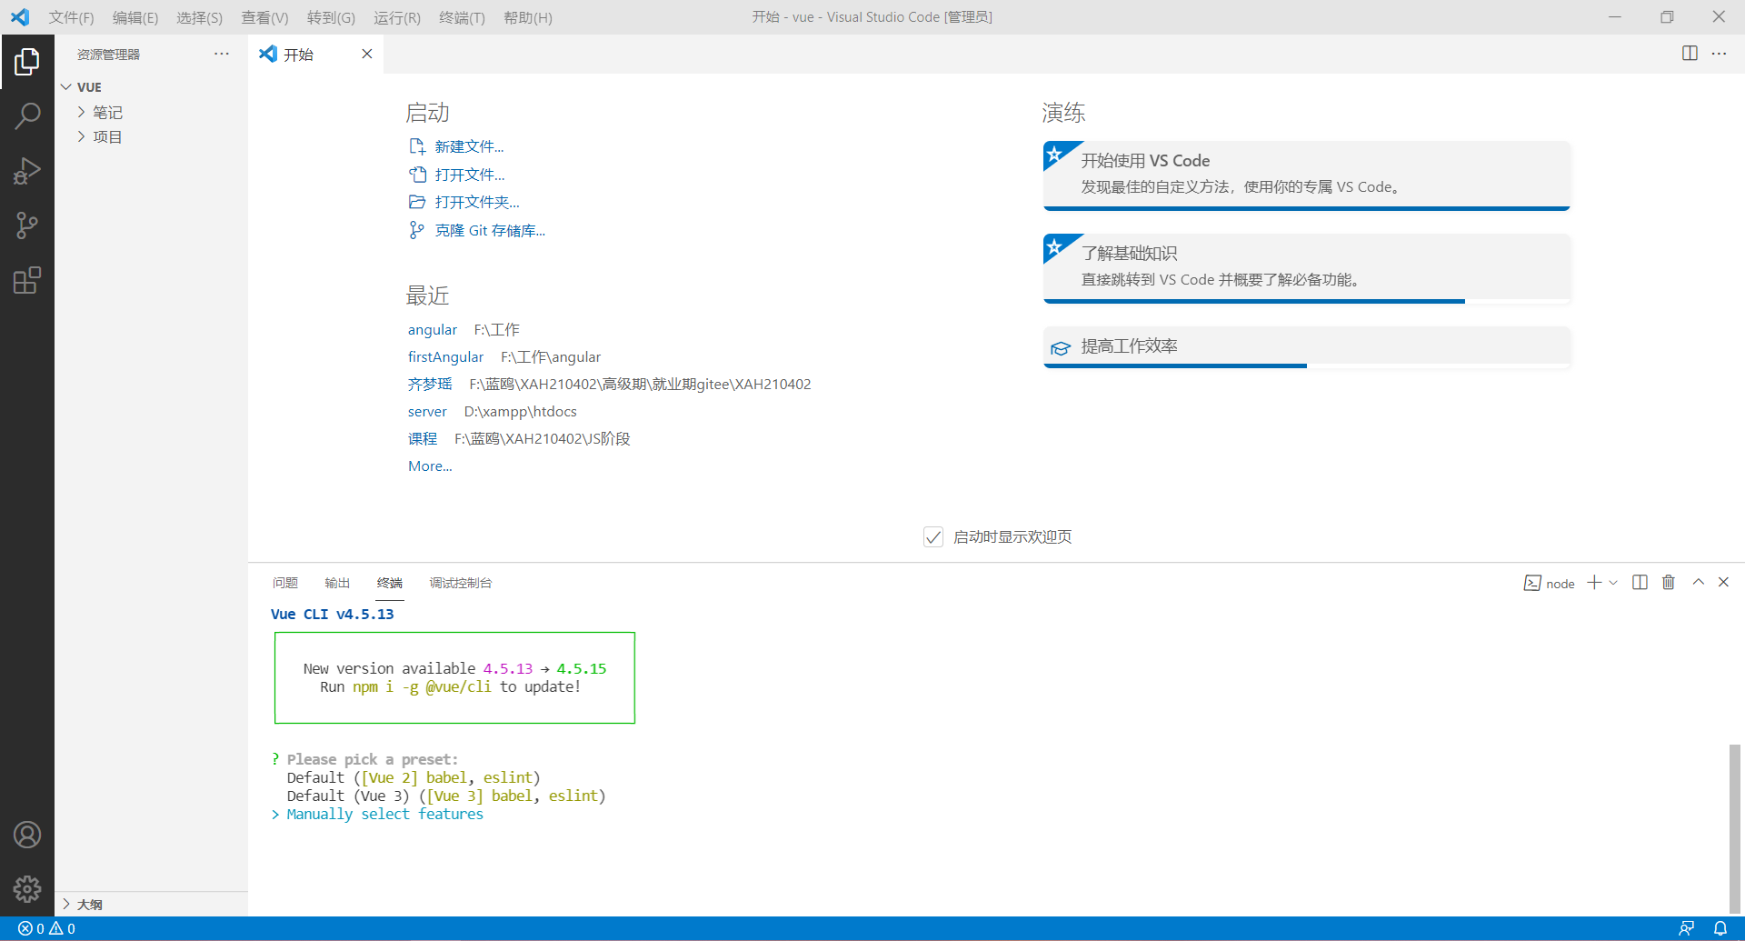Select Default Vue 2 preset line
Viewport: 1745px width, 941px height.
414,778
